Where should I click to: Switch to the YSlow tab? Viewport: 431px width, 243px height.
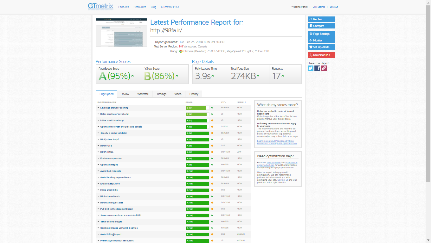(x=125, y=94)
